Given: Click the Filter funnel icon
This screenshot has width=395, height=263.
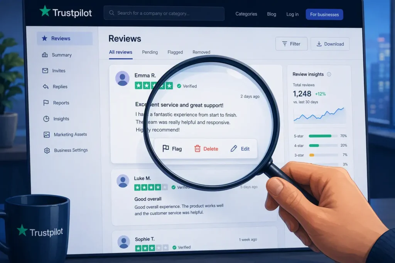Looking at the screenshot, I should 285,44.
